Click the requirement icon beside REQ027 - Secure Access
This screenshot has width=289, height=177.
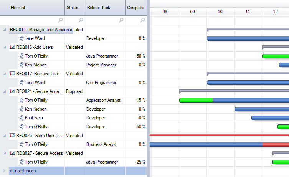(12, 153)
